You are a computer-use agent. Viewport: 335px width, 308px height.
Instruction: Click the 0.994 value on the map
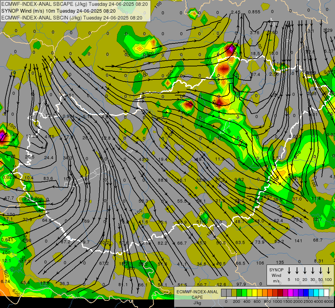69,116
